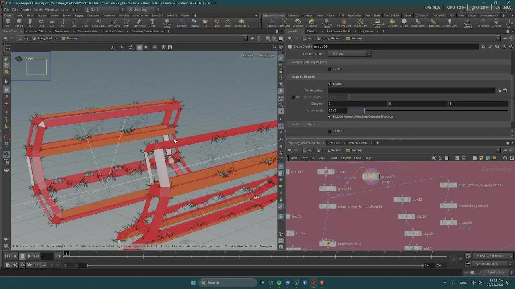Toggle display flag on group70 node

click(x=378, y=176)
